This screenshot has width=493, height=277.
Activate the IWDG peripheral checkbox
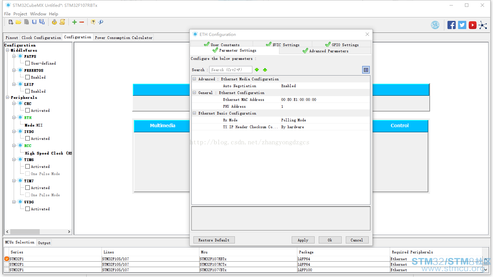pos(28,138)
